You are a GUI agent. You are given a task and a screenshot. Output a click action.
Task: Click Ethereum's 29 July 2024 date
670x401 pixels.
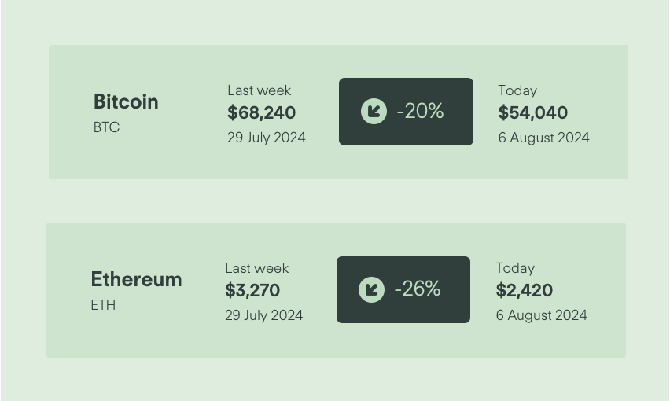264,315
